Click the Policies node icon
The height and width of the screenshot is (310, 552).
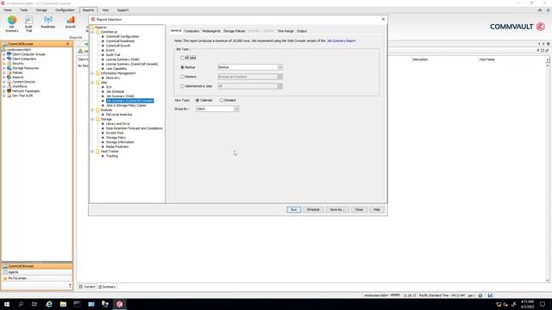tap(9, 72)
